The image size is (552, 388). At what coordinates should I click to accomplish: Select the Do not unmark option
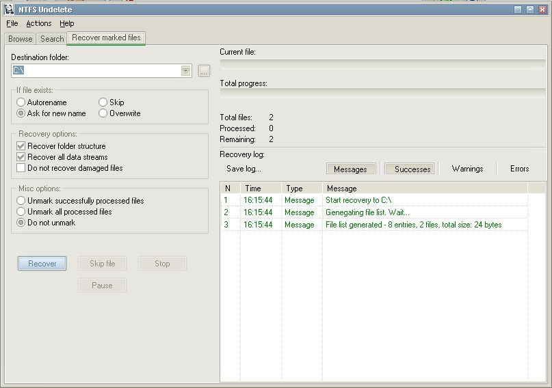46,223
